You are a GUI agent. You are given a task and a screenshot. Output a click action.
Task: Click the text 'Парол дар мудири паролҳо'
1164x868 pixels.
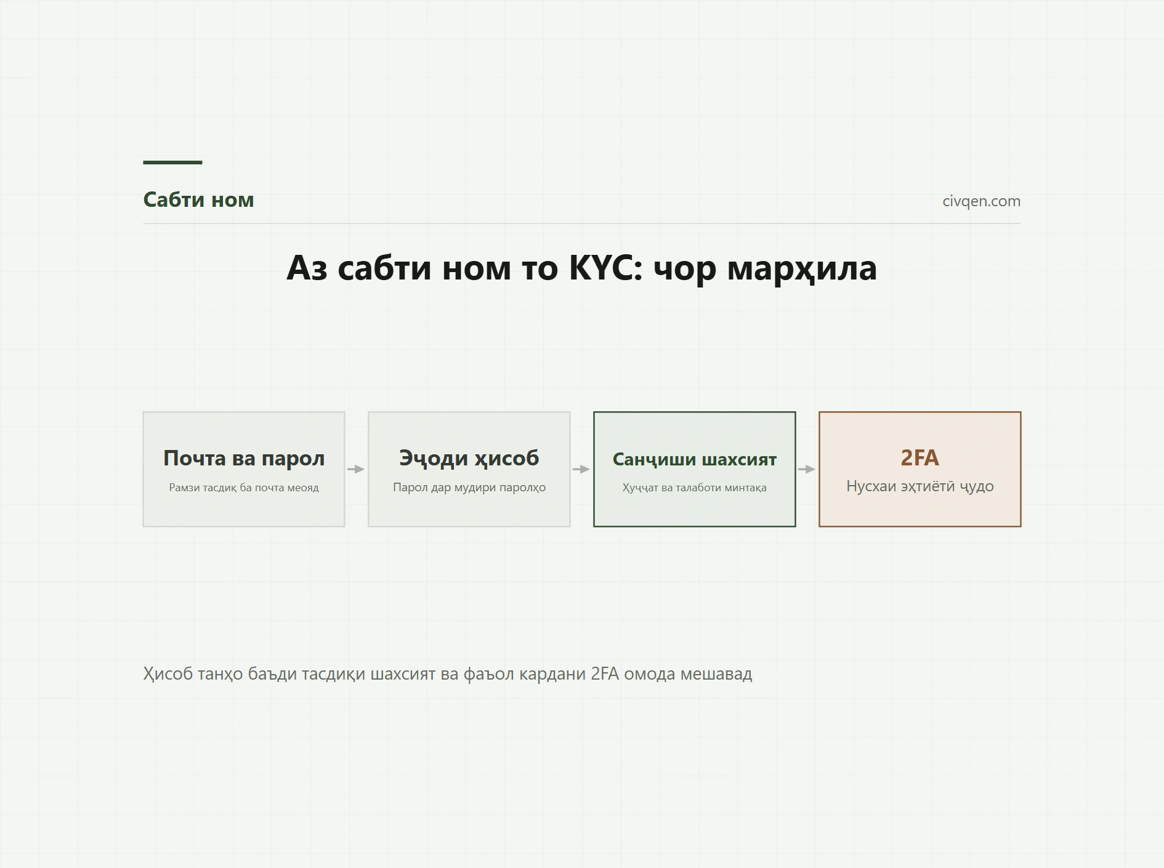coord(469,488)
